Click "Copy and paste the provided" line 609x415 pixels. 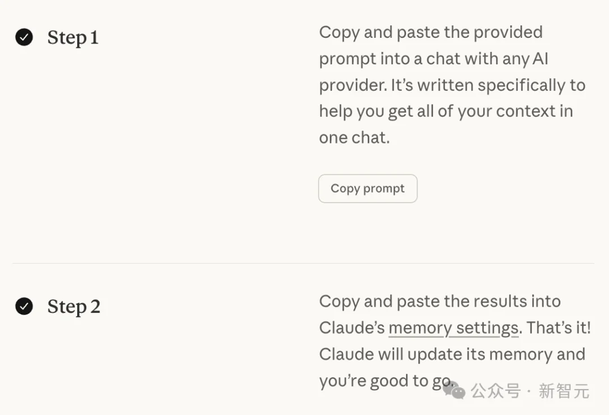pyautogui.click(x=431, y=32)
